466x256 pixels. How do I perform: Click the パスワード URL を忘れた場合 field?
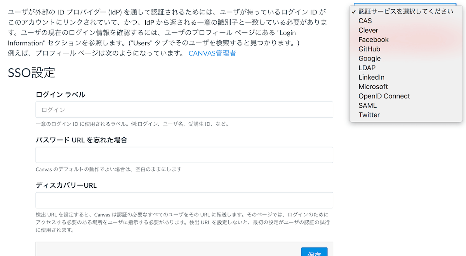[184, 154]
